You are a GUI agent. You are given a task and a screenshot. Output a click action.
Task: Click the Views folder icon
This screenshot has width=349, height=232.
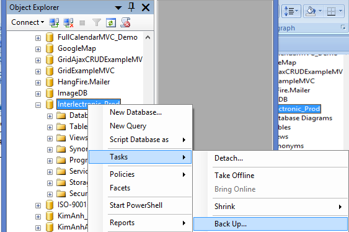coord(61,138)
